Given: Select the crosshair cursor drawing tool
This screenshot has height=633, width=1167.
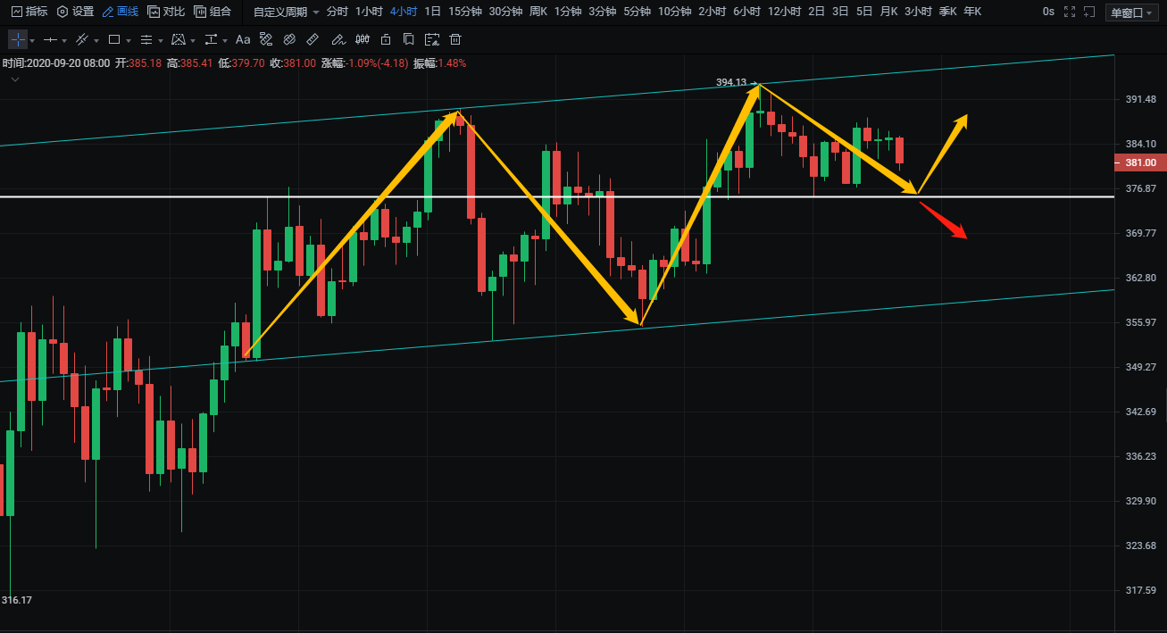Looking at the screenshot, I should (x=18, y=39).
